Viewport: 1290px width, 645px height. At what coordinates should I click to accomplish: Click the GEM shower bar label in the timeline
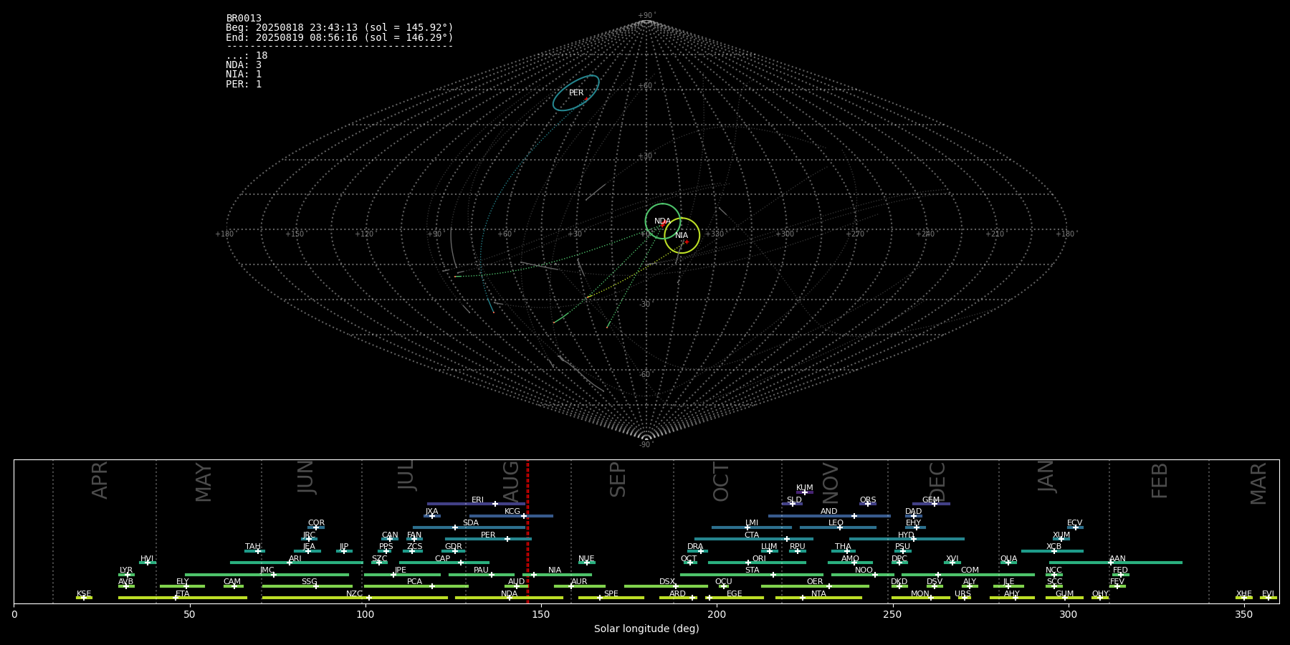pos(931,500)
